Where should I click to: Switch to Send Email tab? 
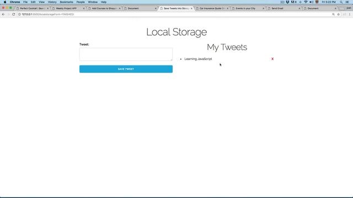(284, 8)
